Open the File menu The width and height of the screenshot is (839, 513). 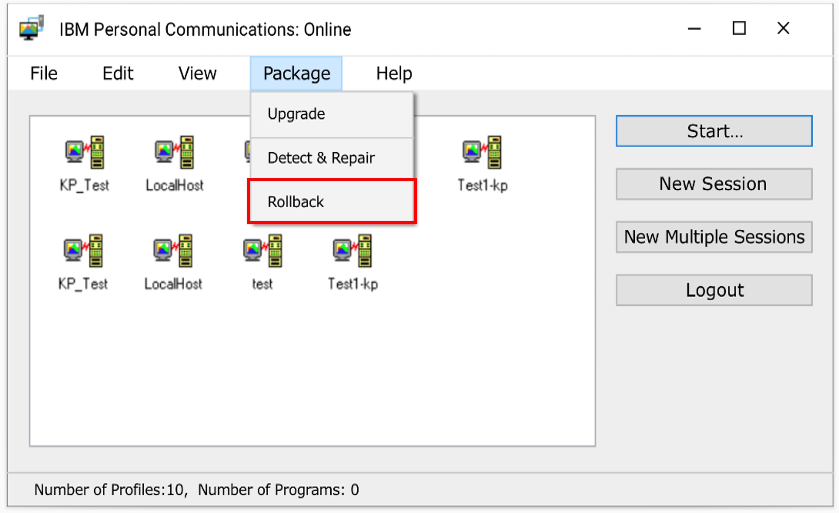point(44,74)
